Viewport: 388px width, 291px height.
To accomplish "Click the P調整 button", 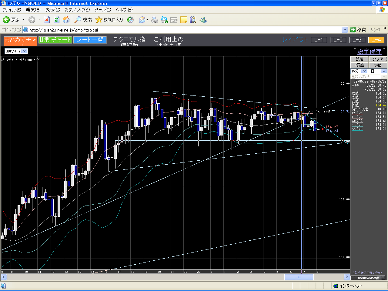I will [360, 65].
